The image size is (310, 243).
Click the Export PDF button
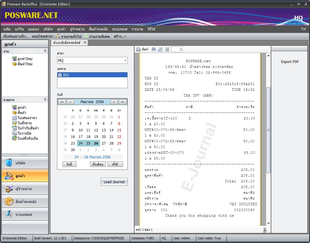(x=290, y=62)
